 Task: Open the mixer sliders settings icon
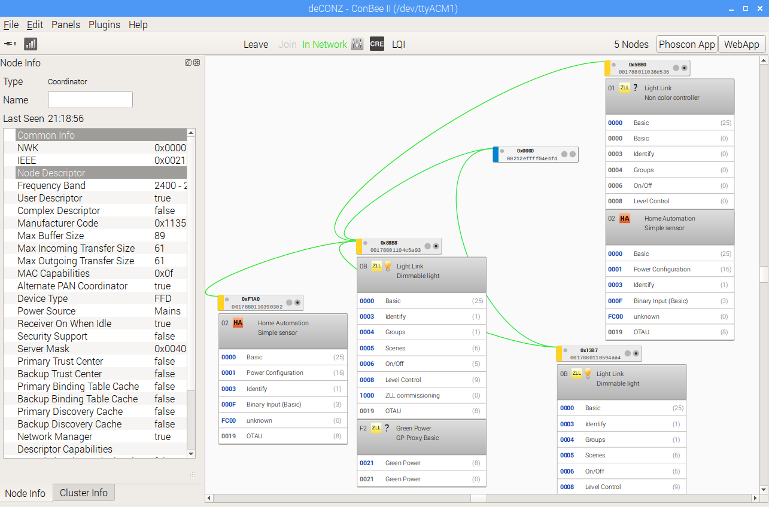[357, 44]
